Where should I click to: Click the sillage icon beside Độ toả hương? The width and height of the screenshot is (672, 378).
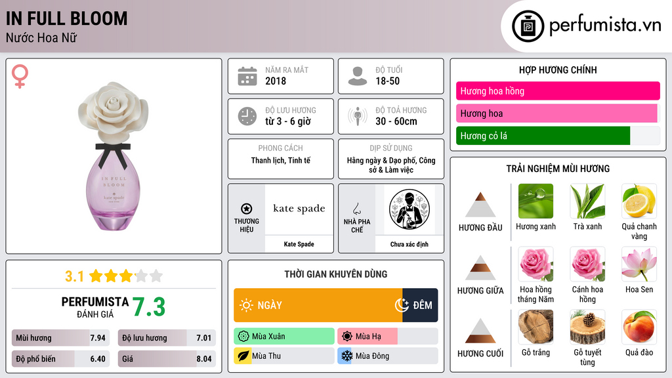[358, 116]
